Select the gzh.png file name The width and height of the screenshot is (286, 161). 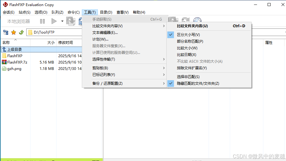point(14,69)
